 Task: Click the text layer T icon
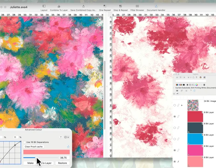[197, 77]
